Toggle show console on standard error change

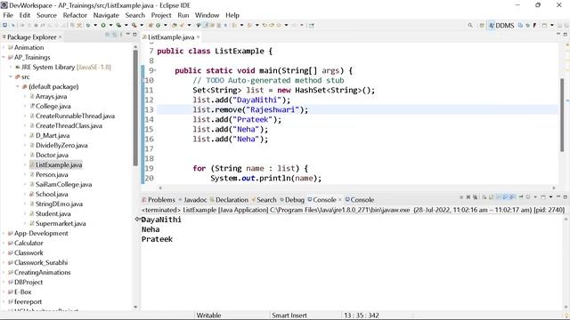pos(511,197)
